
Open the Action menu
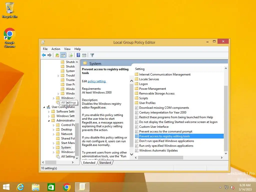coord(56,49)
